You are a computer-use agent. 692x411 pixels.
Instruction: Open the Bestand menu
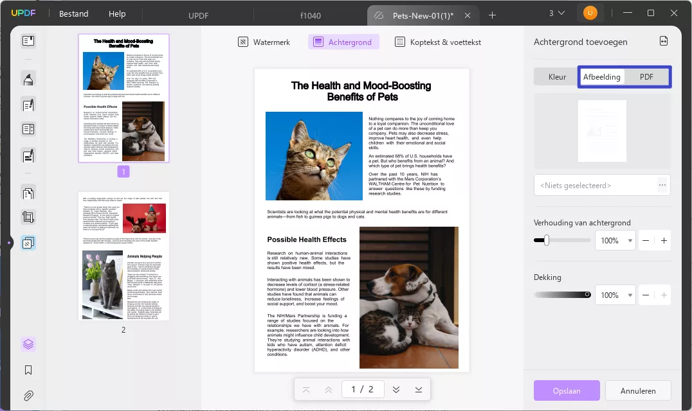pyautogui.click(x=74, y=13)
